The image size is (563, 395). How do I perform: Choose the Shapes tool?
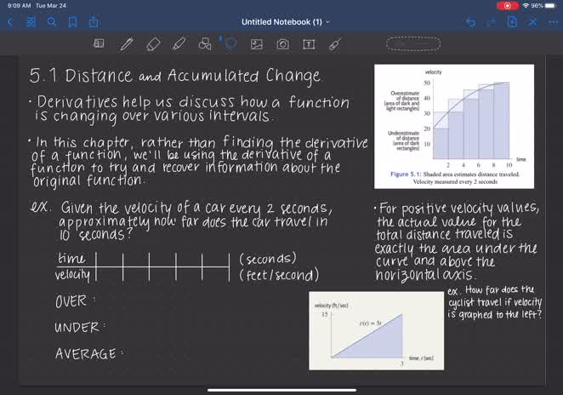coord(204,43)
